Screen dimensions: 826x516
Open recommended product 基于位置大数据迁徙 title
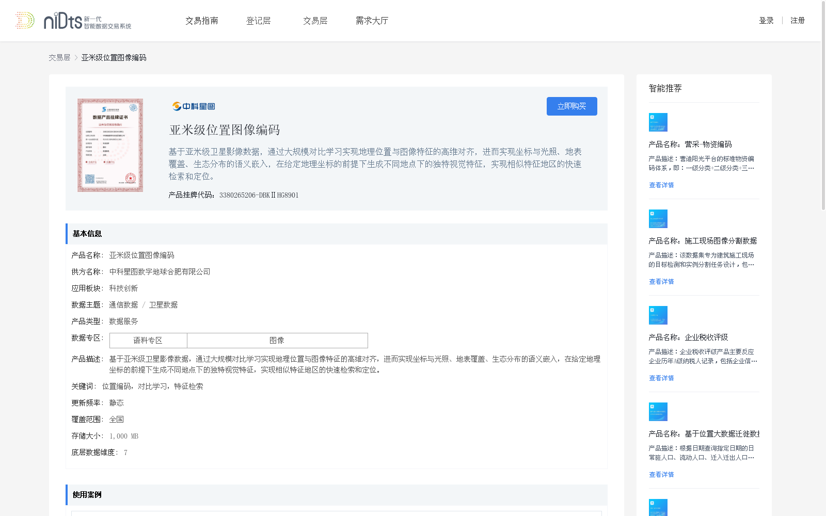click(x=704, y=434)
